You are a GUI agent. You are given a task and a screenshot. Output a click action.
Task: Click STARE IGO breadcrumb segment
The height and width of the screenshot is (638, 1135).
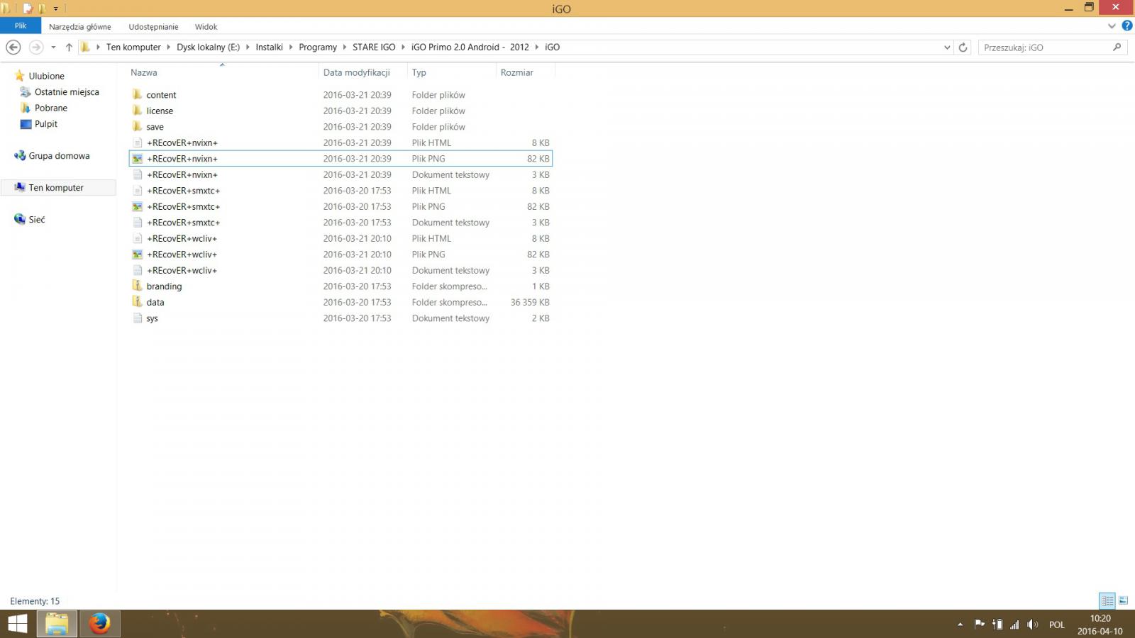click(x=374, y=47)
